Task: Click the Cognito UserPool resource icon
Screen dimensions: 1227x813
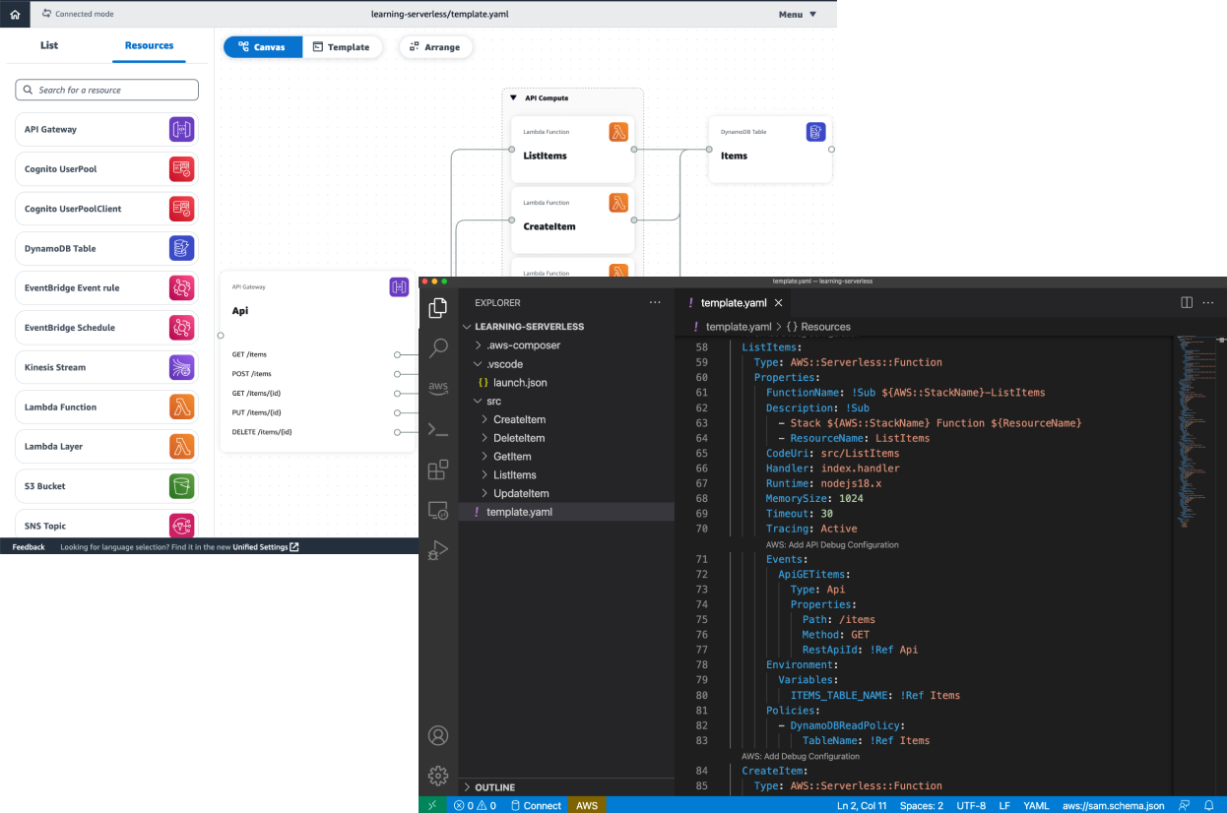Action: (x=181, y=168)
